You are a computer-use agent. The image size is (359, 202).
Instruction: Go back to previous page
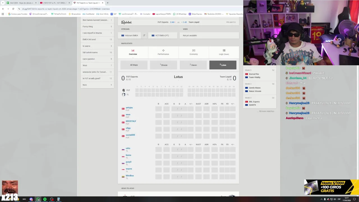3,9
